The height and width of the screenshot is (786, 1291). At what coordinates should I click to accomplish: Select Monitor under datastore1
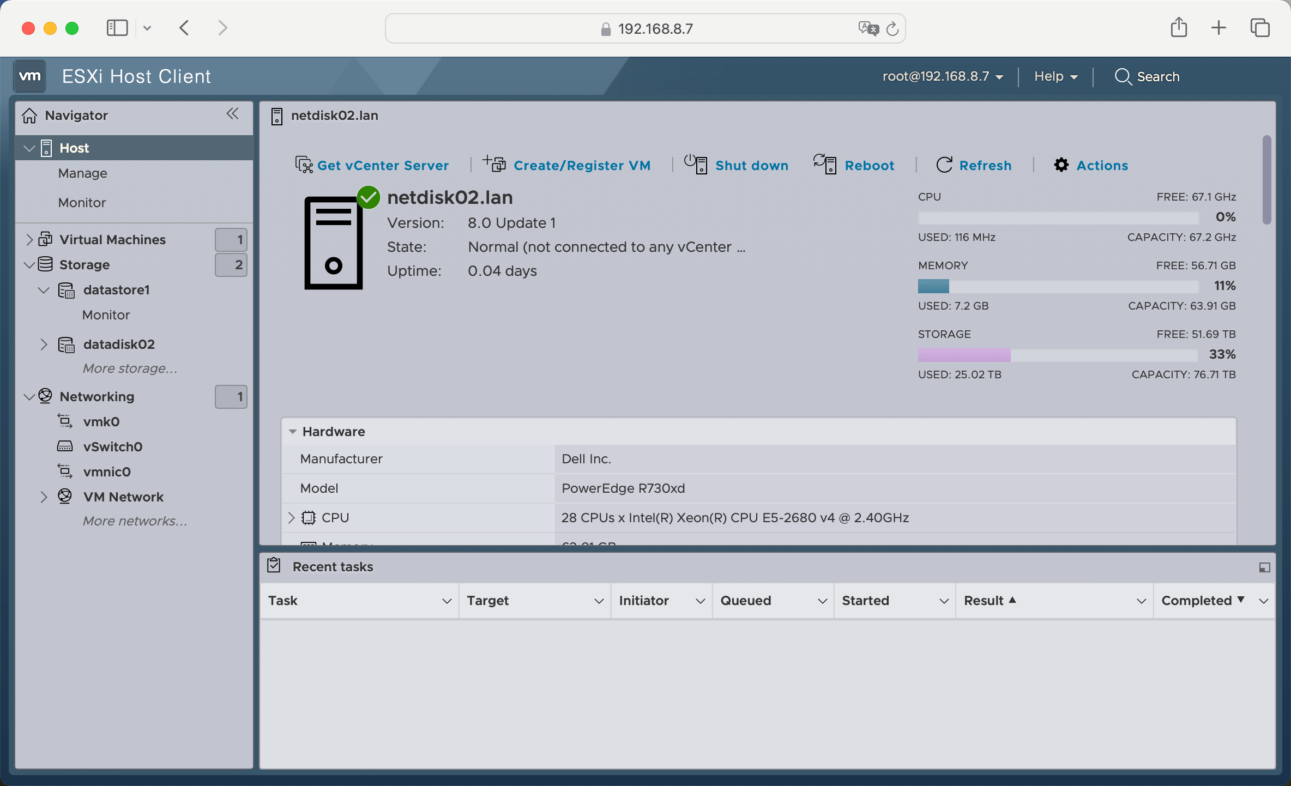[106, 315]
